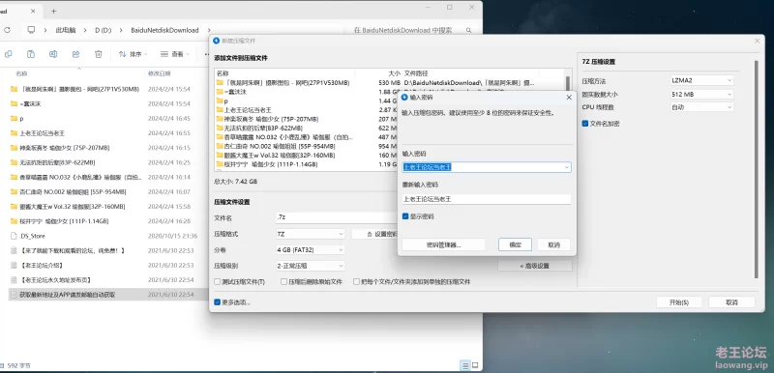Click the 高级设置 button
This screenshot has height=373, width=774.
tap(535, 266)
